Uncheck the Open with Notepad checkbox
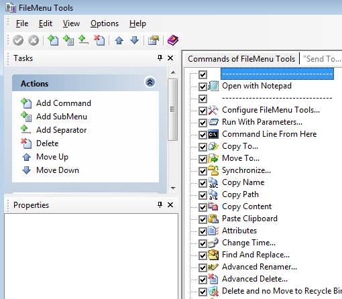342x299 pixels. click(x=203, y=86)
